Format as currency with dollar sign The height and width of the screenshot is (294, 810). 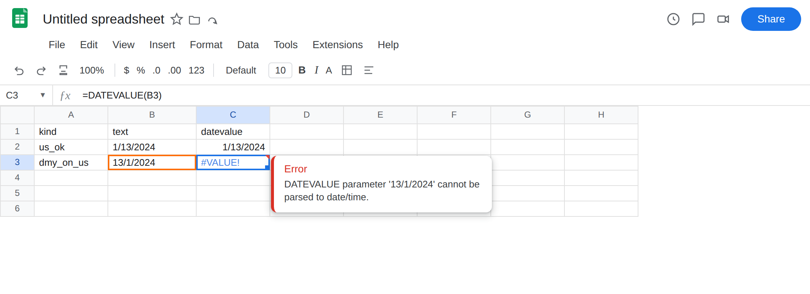tap(126, 70)
